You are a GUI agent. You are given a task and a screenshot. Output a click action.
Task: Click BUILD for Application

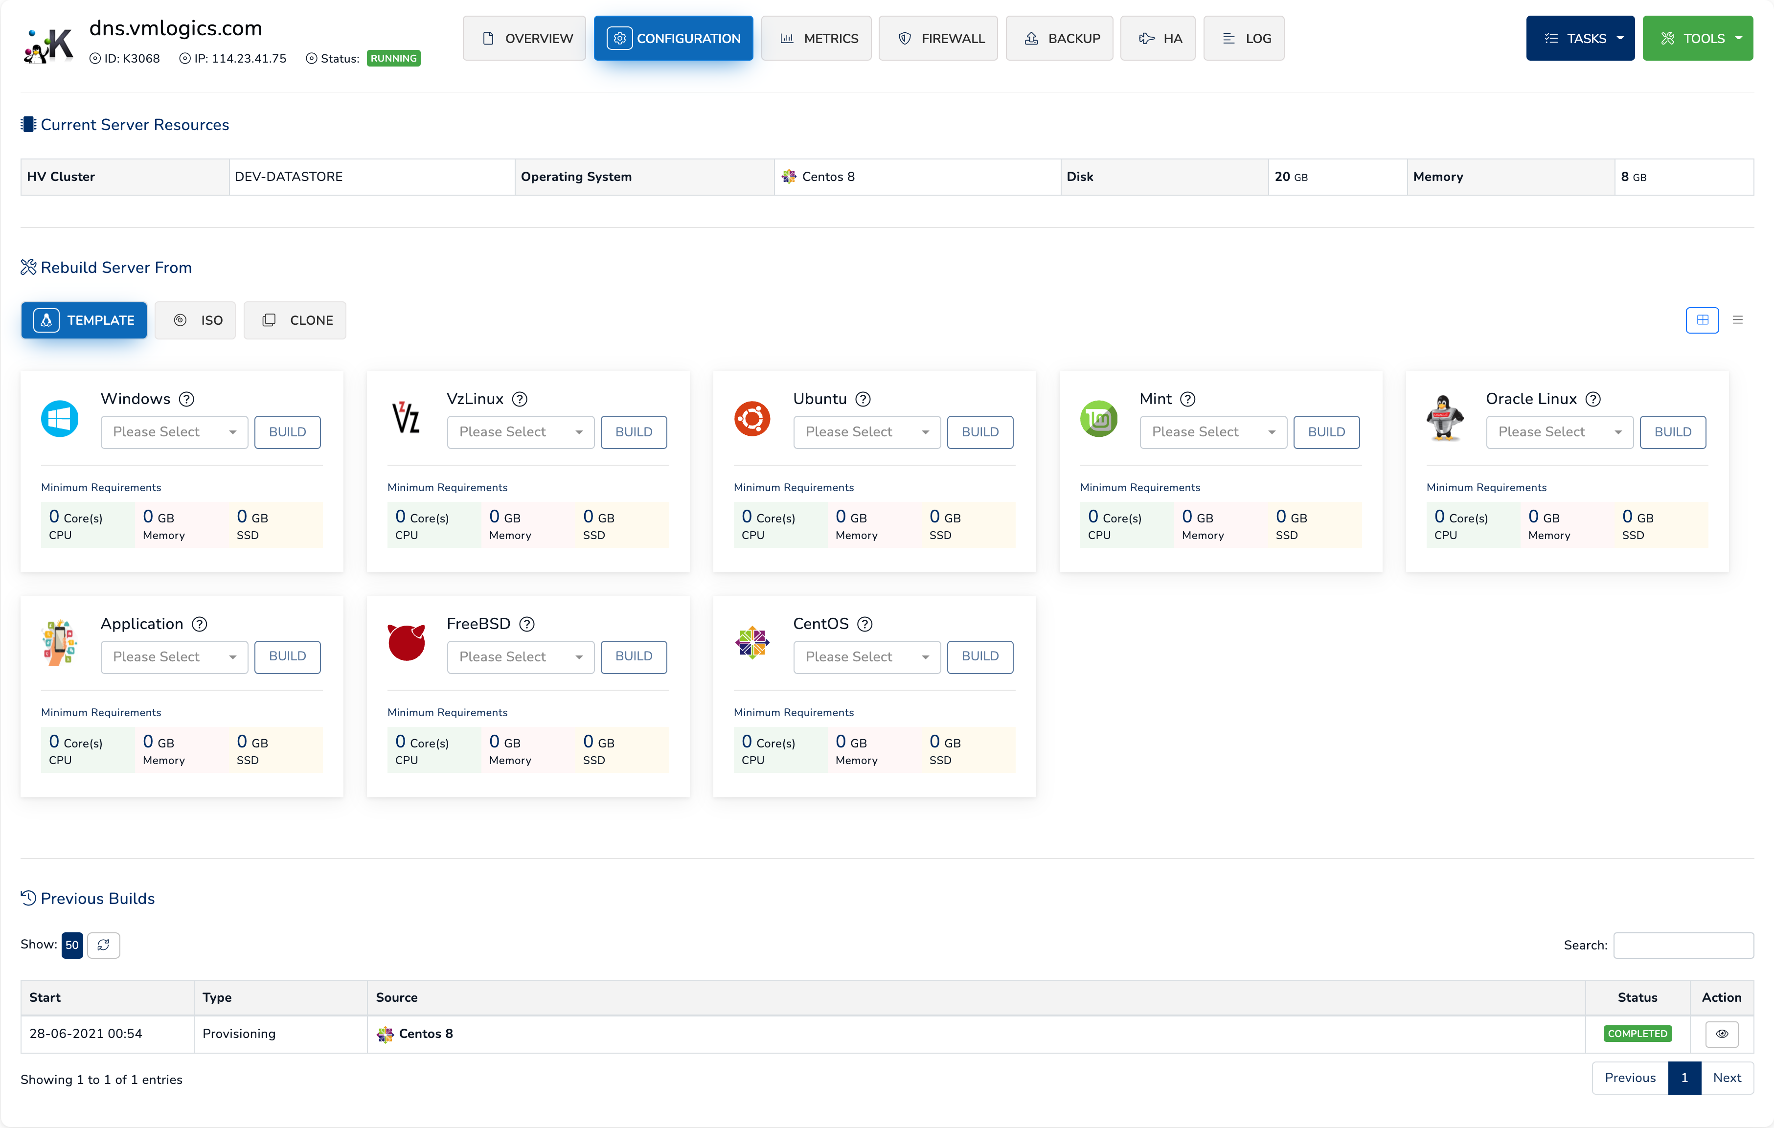287,656
